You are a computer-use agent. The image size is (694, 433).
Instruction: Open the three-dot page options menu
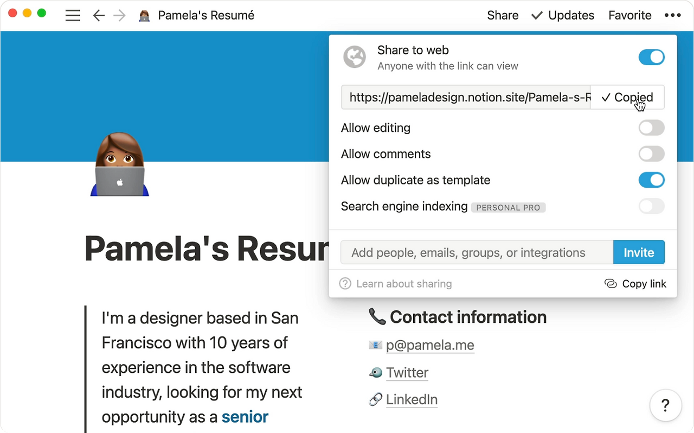click(x=672, y=16)
